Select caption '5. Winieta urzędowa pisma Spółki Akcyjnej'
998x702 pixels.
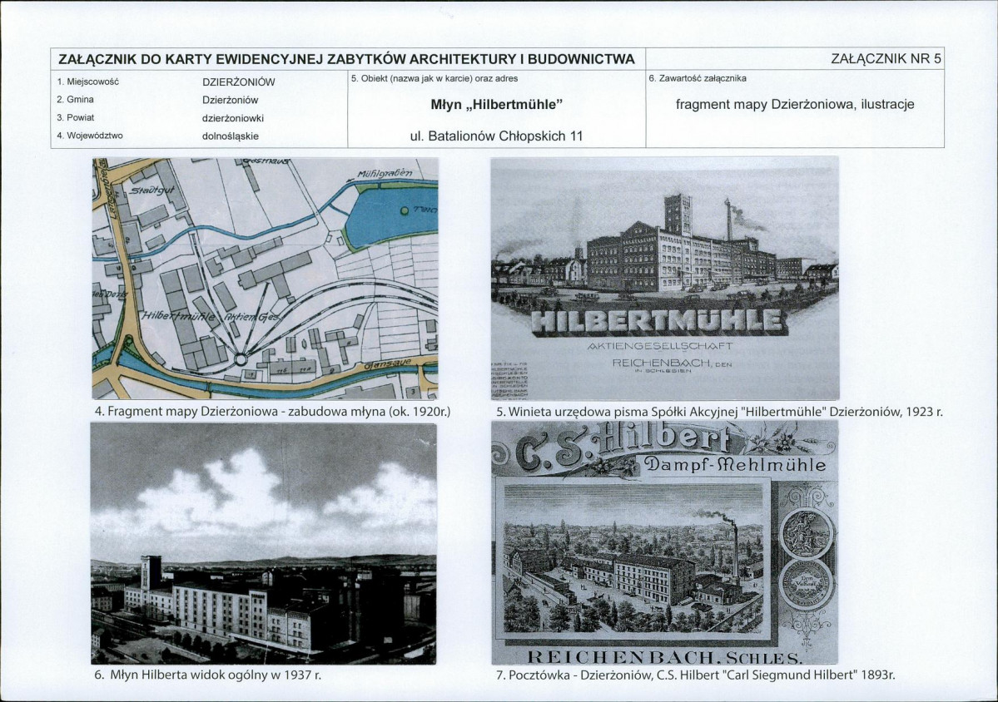point(719,412)
